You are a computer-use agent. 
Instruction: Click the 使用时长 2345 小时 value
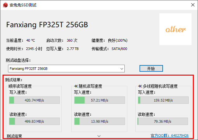click(x=34, y=49)
